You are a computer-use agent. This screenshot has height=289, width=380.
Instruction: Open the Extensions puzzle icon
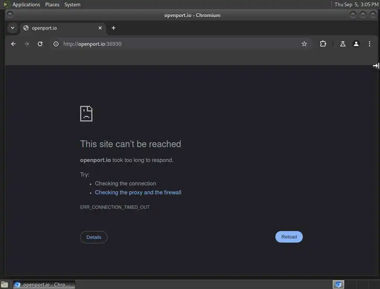click(x=323, y=44)
